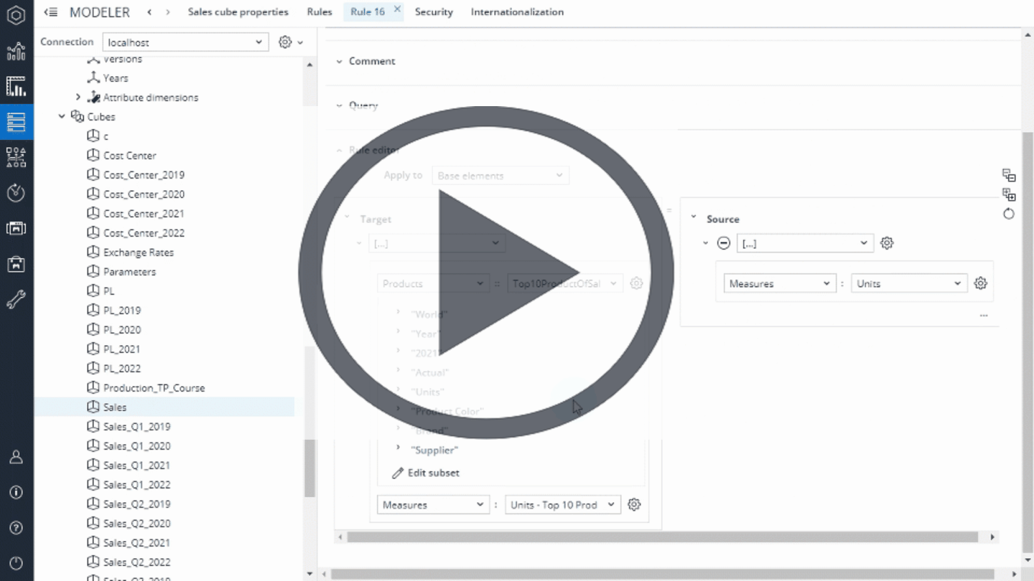This screenshot has height=581, width=1034.
Task: Collapse the Cubes tree node
Action: pos(62,116)
